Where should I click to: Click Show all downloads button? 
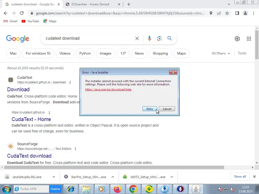240,177
